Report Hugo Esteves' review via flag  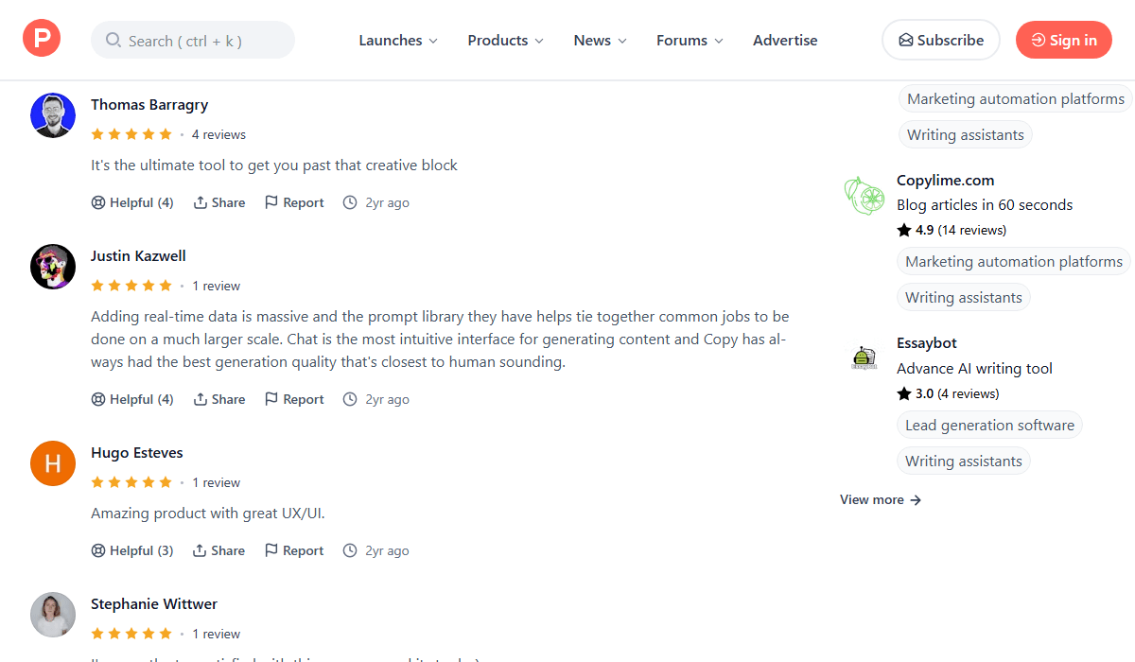[x=294, y=550]
